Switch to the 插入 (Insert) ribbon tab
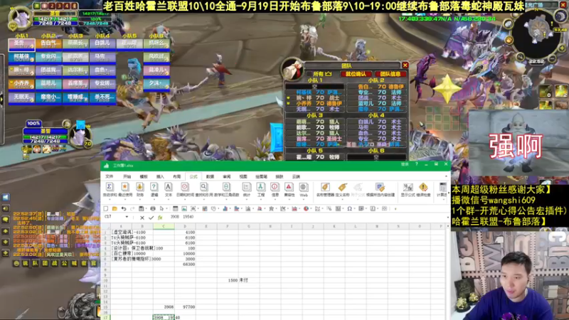 (160, 176)
